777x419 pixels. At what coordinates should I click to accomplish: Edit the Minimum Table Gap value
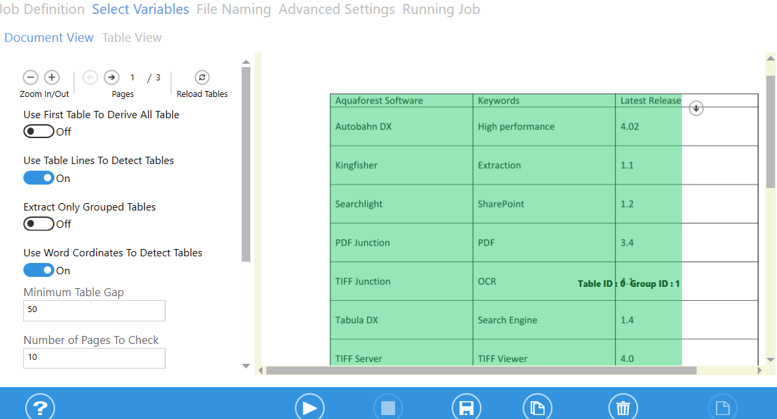[x=94, y=310]
